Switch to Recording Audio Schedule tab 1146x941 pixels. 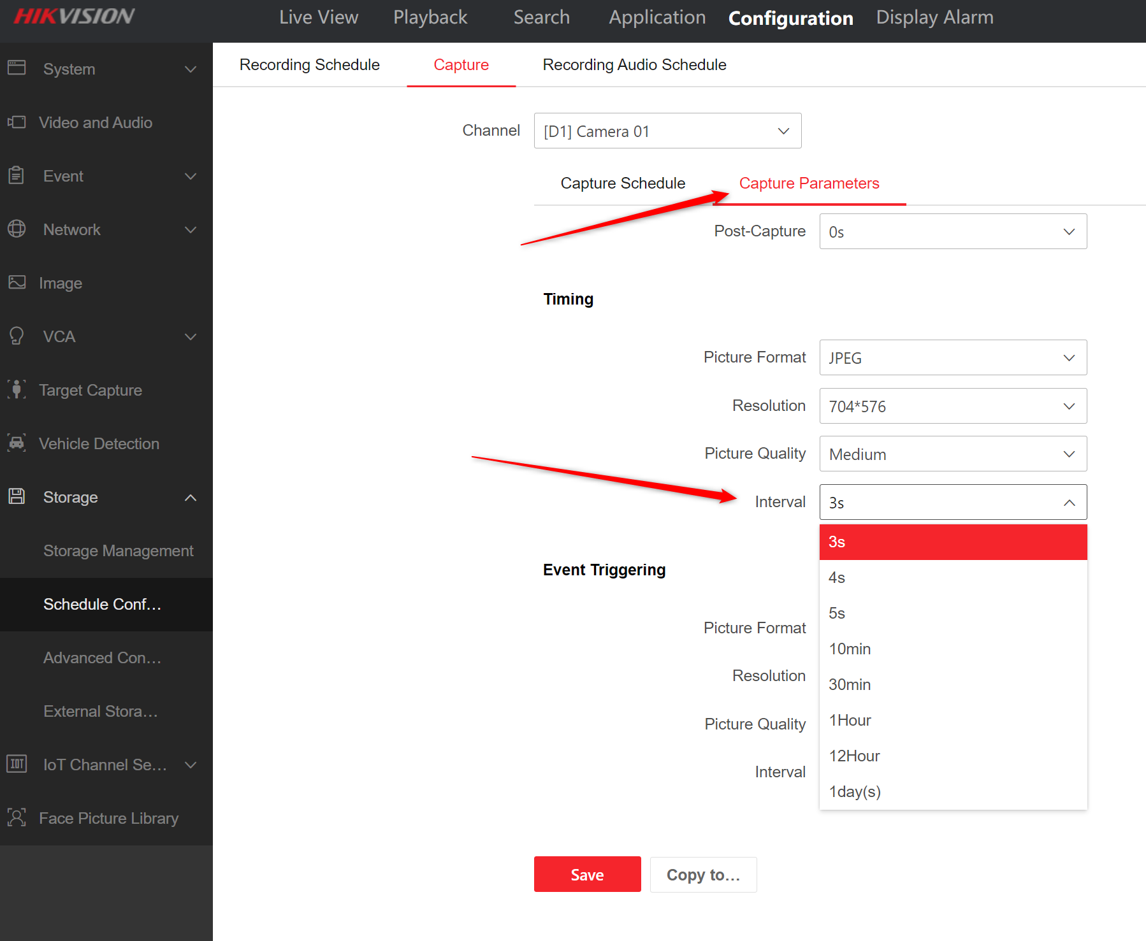pyautogui.click(x=634, y=64)
